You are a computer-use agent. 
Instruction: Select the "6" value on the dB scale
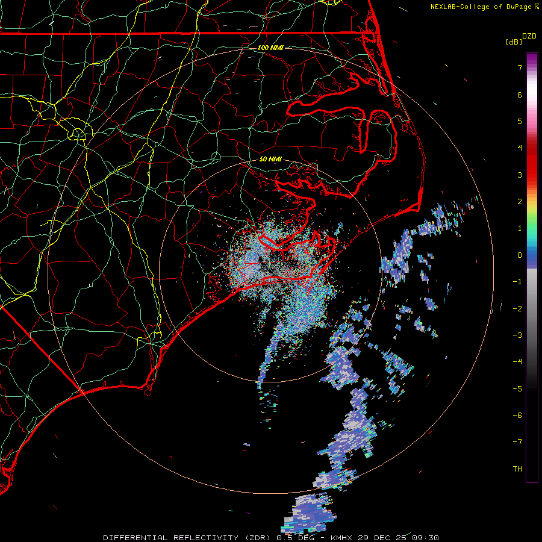(520, 95)
